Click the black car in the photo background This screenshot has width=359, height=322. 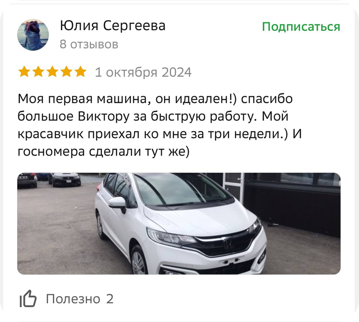(64, 179)
